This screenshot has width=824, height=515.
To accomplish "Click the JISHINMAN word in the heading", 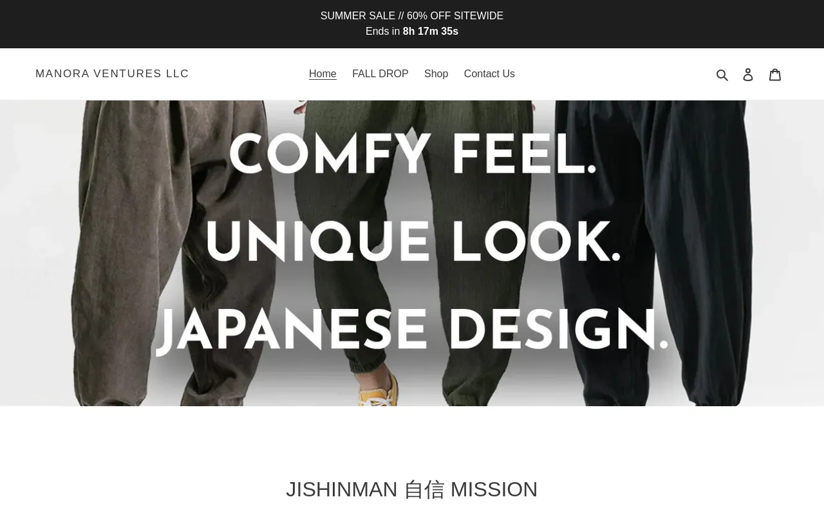I will click(x=342, y=490).
